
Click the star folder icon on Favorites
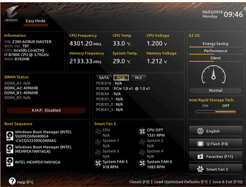(x=200, y=156)
